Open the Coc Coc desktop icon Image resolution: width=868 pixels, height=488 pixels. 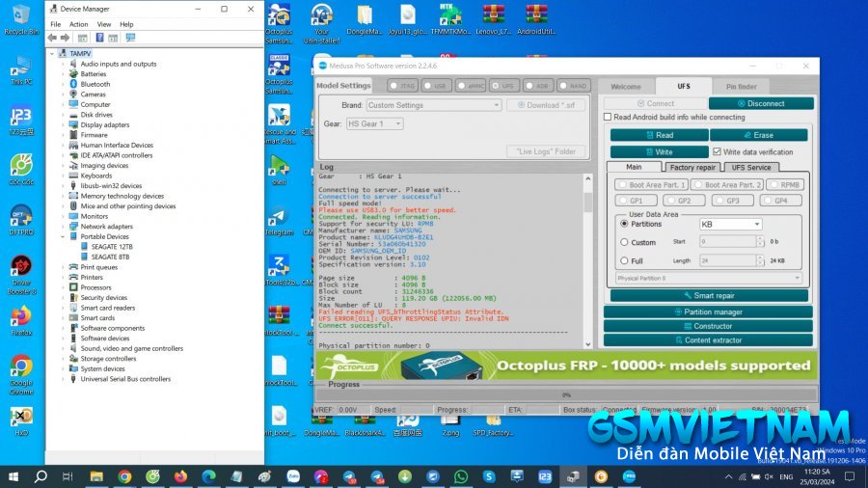tap(21, 170)
